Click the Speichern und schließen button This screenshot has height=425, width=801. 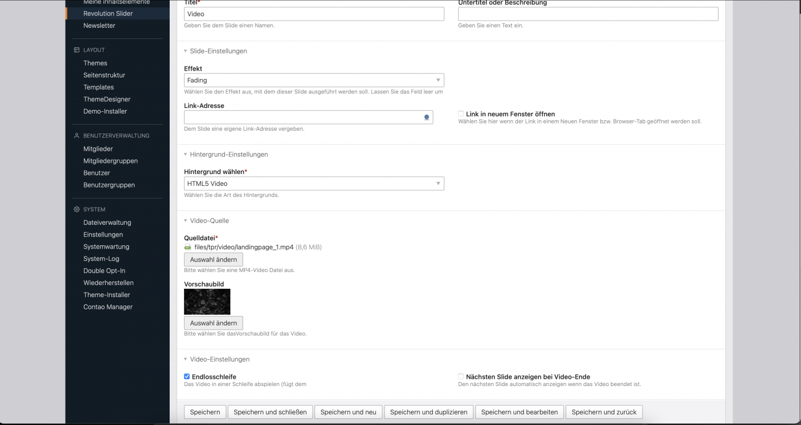(x=270, y=412)
